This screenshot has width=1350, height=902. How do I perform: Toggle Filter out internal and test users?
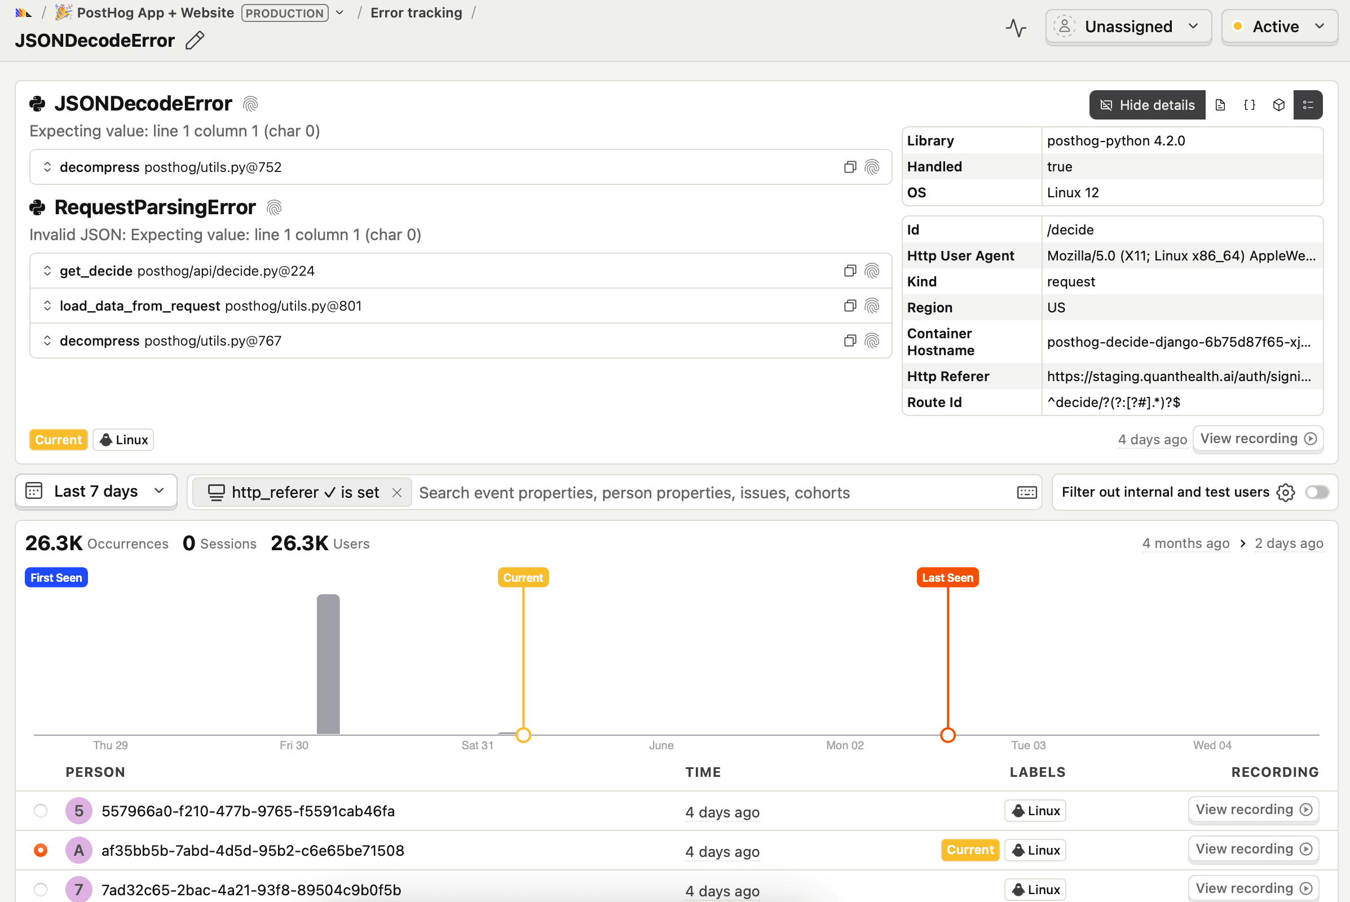pyautogui.click(x=1317, y=492)
